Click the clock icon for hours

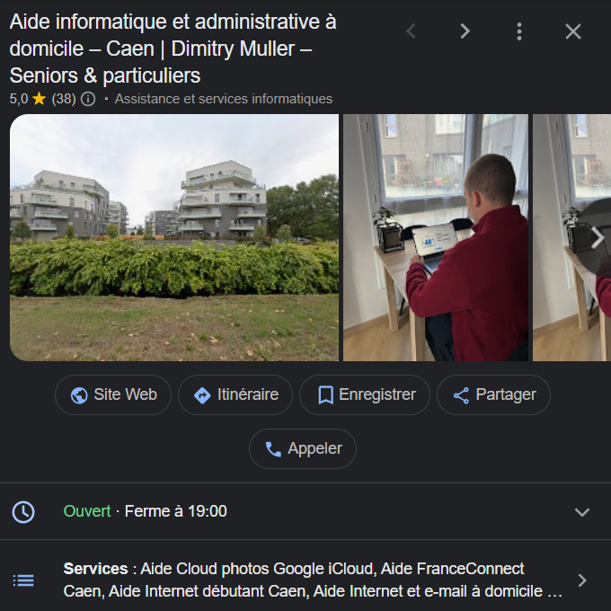(x=23, y=512)
